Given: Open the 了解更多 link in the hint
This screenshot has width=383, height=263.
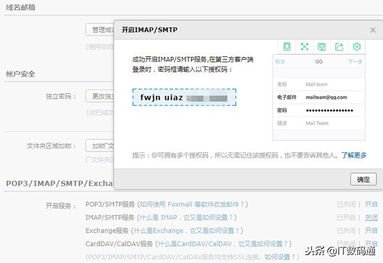Looking at the screenshot, I should point(354,155).
